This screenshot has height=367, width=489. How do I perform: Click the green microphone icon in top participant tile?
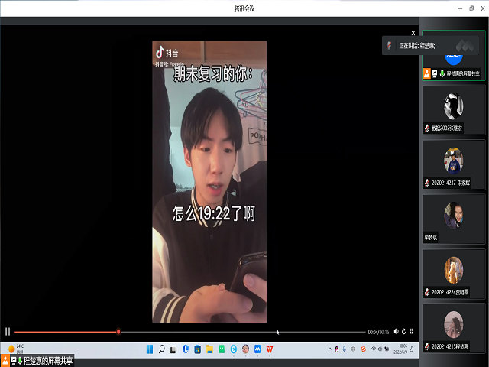pyautogui.click(x=442, y=73)
